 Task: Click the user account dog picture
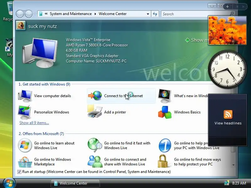pos(21,26)
